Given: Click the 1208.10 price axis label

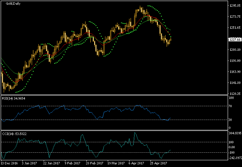Looking at the screenshot, I should pyautogui.click(x=235, y=50).
